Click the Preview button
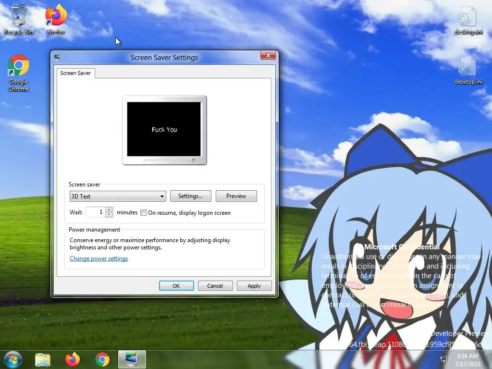492x369 pixels. [236, 196]
